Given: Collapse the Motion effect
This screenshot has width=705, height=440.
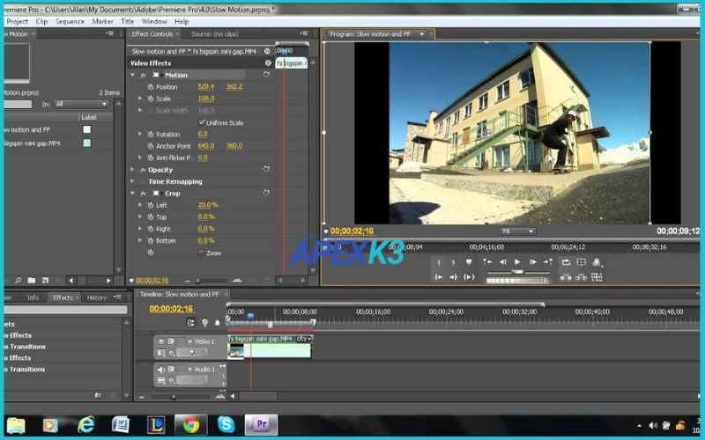Looking at the screenshot, I should [133, 75].
